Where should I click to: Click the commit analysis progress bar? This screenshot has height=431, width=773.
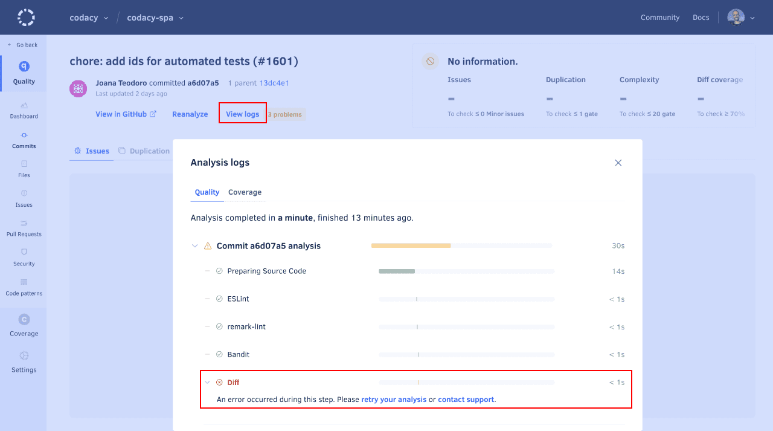(x=461, y=245)
